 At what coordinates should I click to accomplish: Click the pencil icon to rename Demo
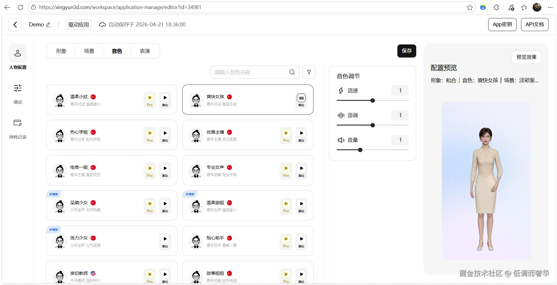pyautogui.click(x=48, y=25)
